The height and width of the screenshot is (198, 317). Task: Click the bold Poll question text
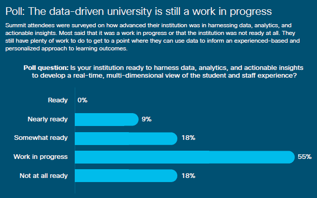pyautogui.click(x=46, y=68)
